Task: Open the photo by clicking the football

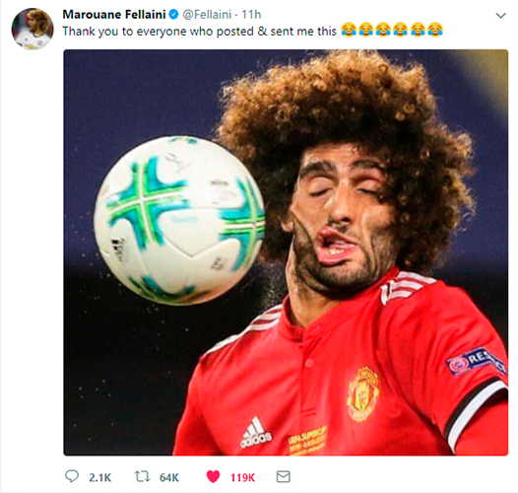Action: (179, 220)
